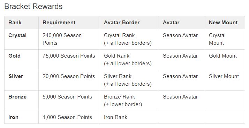
Task: Click the 20,000 Season Points cell
Action: [69, 76]
